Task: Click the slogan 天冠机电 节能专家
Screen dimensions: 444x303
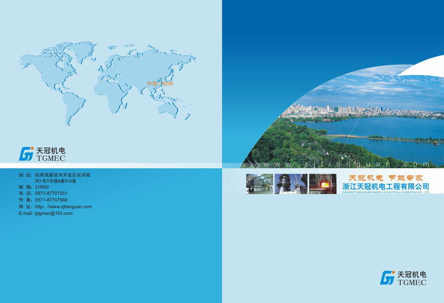Action: click(386, 178)
